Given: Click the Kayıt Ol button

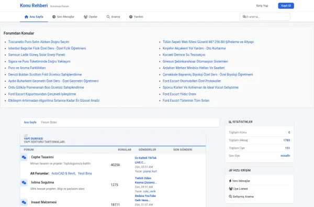Looking at the screenshot, I should (286, 6).
